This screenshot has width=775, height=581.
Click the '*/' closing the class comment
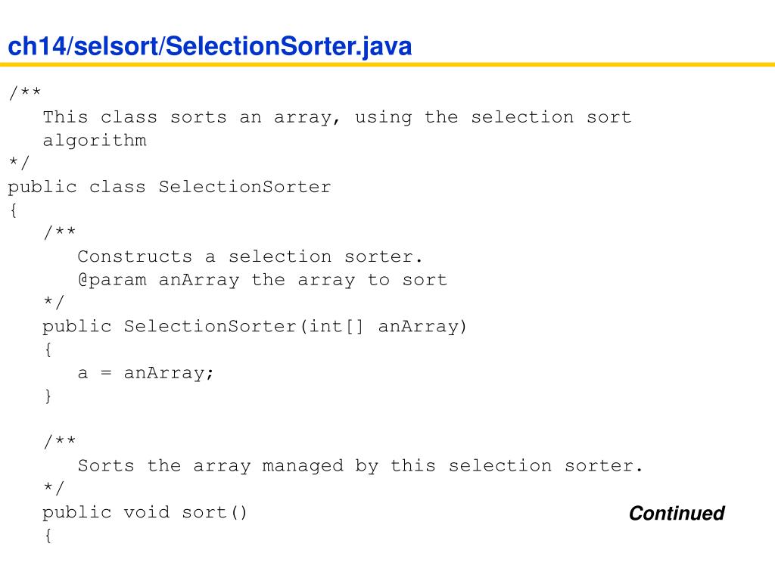point(19,162)
